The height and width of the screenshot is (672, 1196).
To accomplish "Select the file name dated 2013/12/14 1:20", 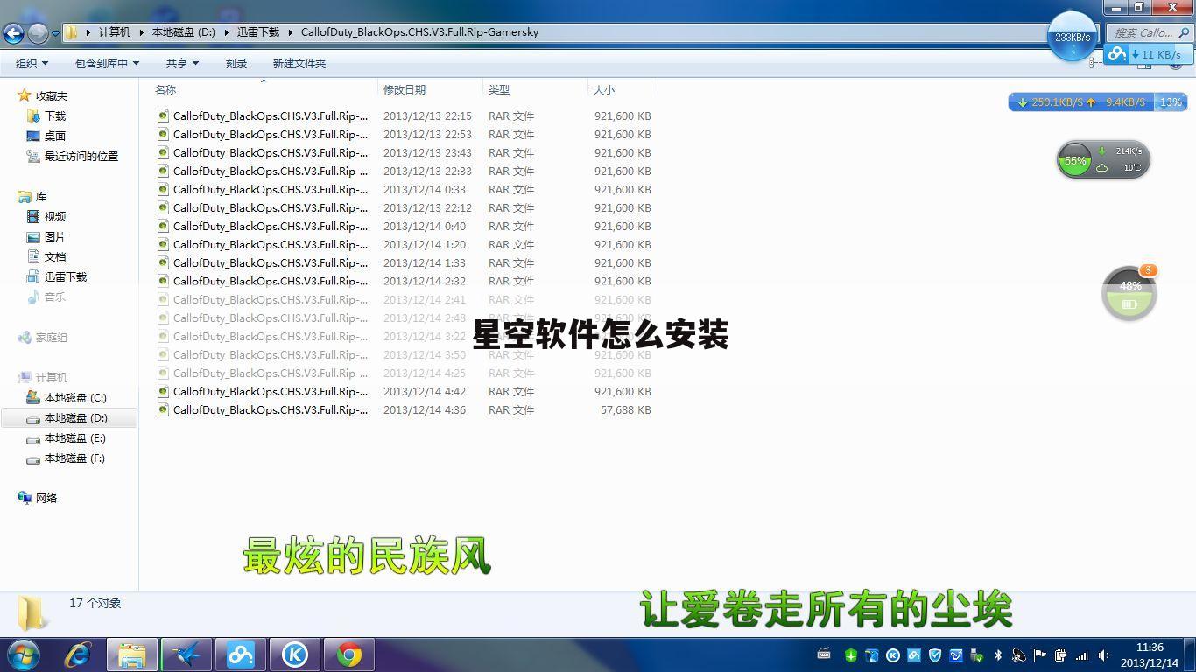I will pyautogui.click(x=271, y=244).
